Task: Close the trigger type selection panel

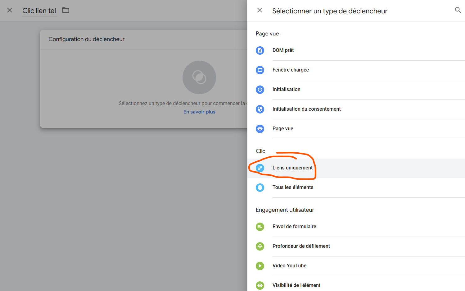Action: [x=260, y=10]
